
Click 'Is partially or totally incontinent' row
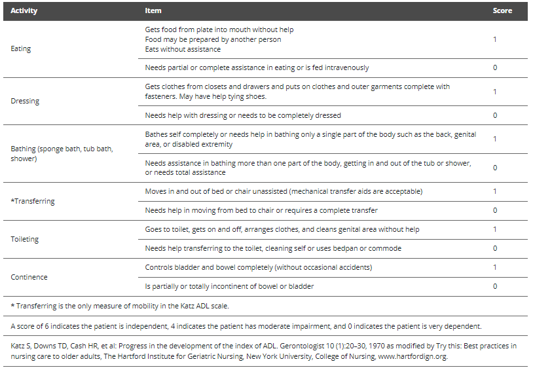(333, 286)
